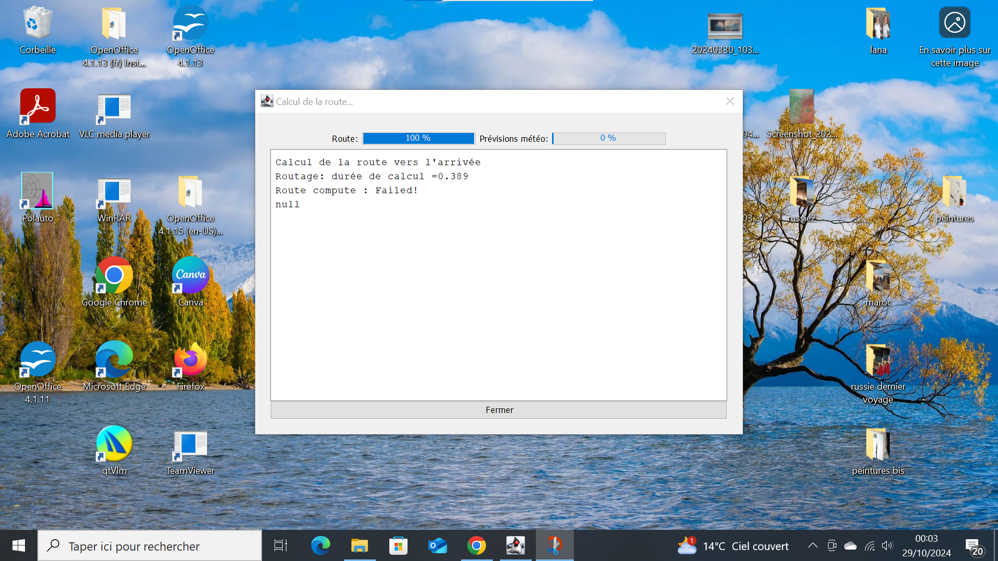
Task: Open the WinRAR desktop shortcut
Action: click(114, 198)
